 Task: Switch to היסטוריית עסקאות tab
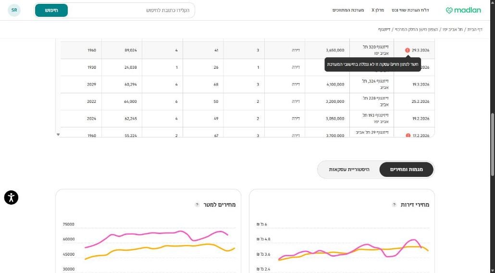click(x=349, y=170)
